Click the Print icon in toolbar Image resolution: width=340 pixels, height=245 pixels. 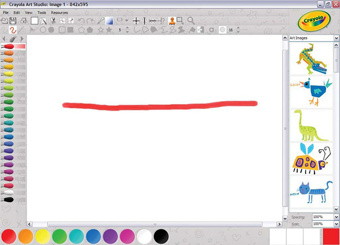(23, 20)
